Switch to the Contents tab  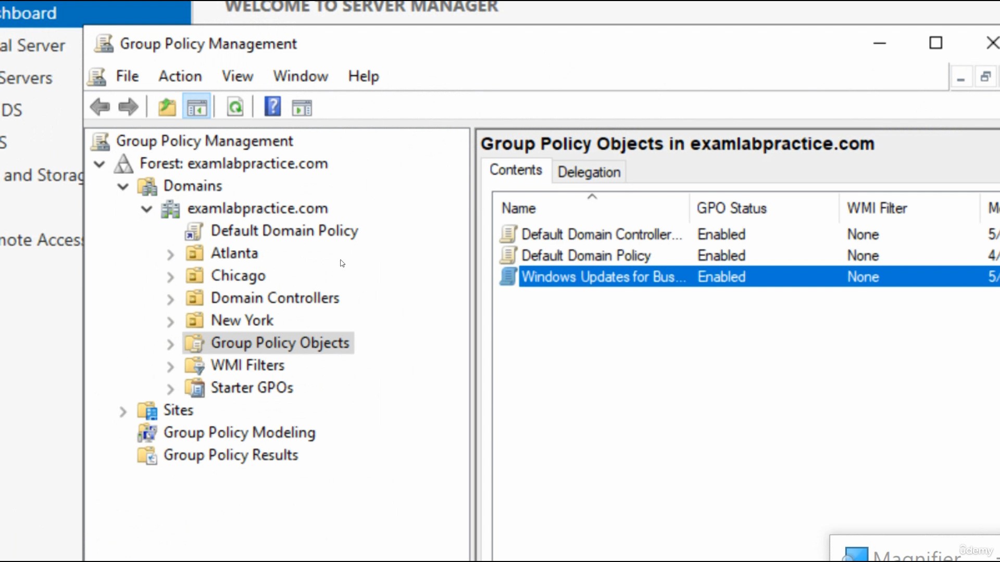516,170
